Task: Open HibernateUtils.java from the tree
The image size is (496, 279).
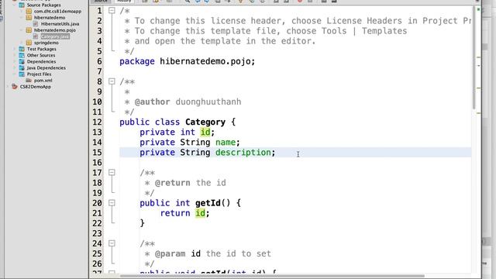Action: coord(60,24)
